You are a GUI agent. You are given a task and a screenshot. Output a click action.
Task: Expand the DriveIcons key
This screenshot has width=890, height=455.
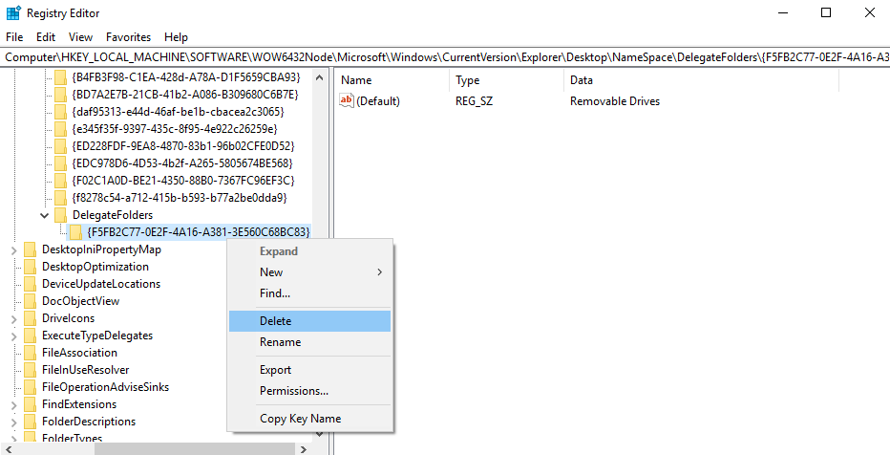point(13,318)
